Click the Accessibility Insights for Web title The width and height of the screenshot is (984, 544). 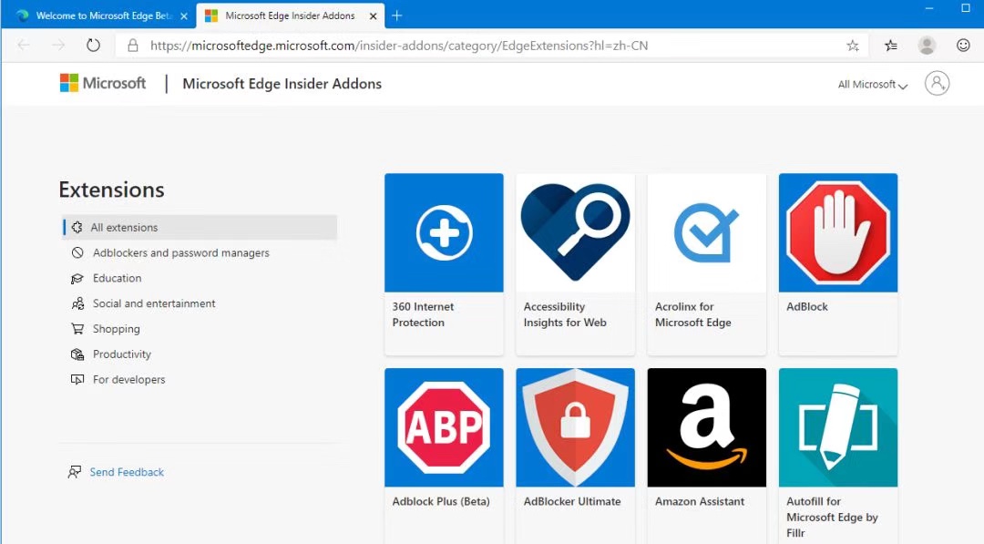(x=566, y=314)
